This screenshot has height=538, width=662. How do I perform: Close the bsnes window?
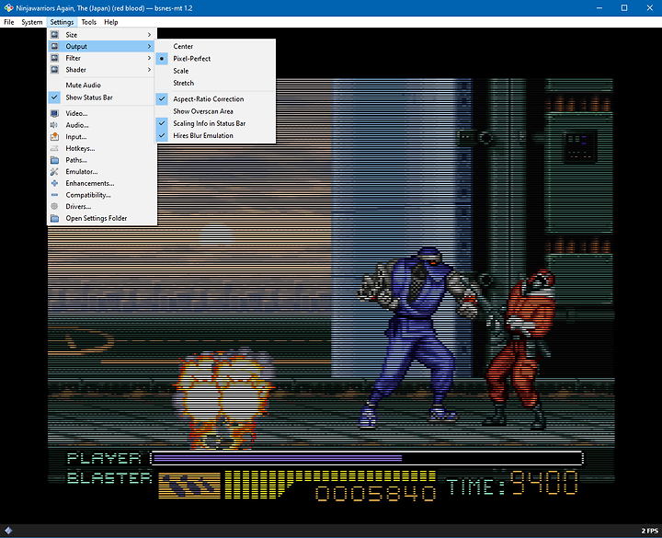pyautogui.click(x=649, y=8)
